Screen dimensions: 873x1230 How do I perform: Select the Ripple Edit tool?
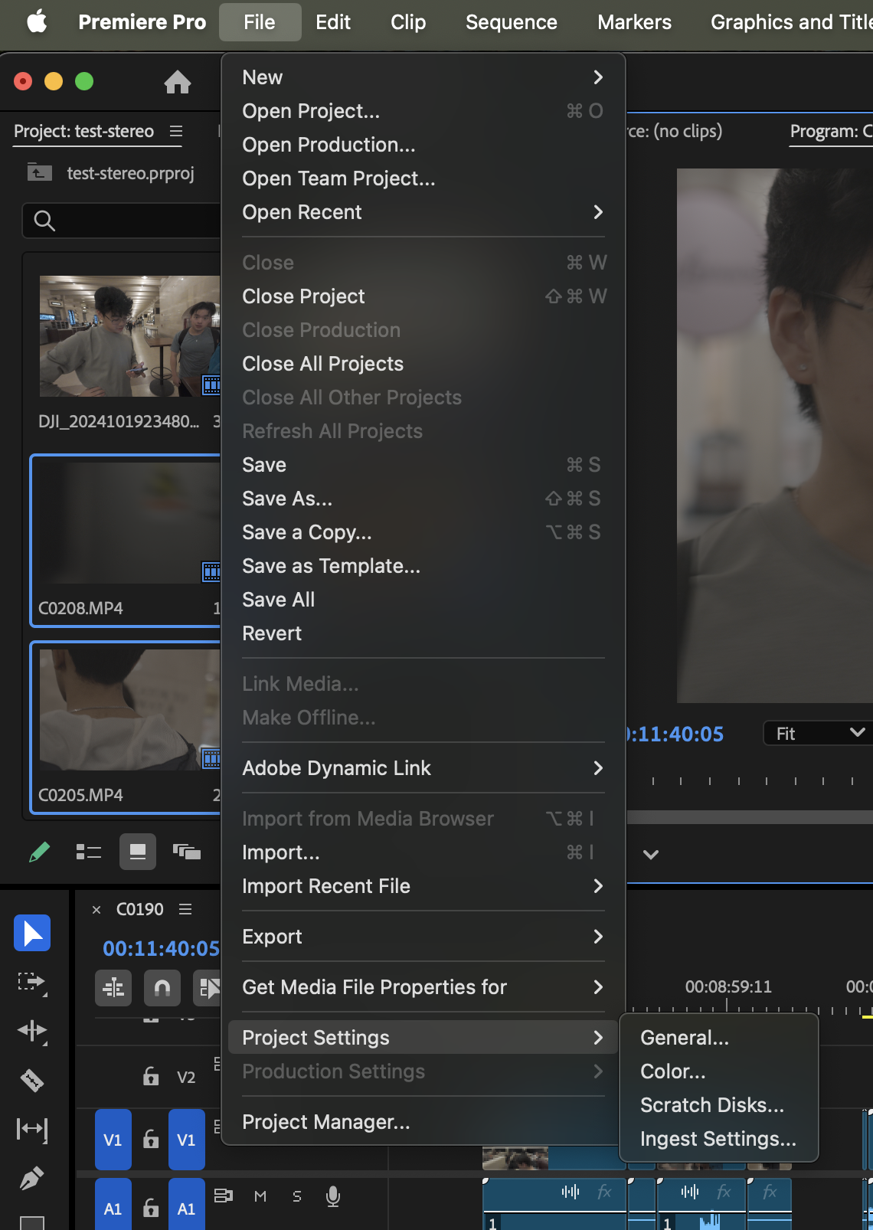[x=32, y=1031]
